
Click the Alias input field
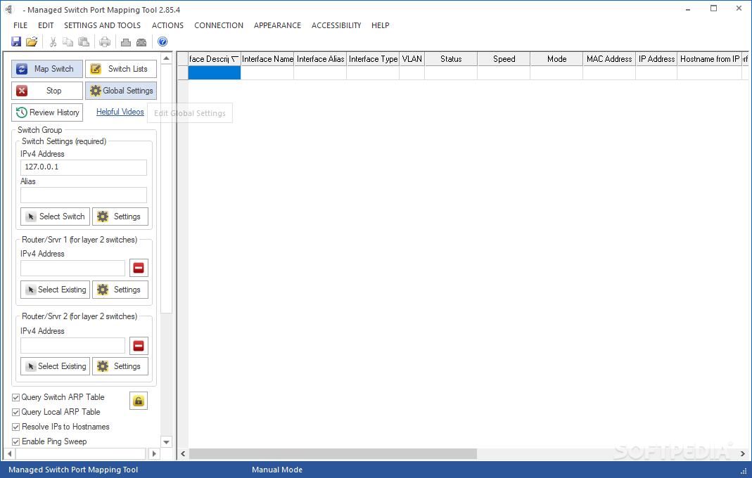[84, 195]
